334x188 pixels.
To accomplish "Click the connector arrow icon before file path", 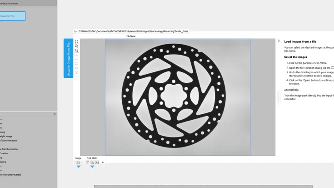I will click(x=75, y=31).
